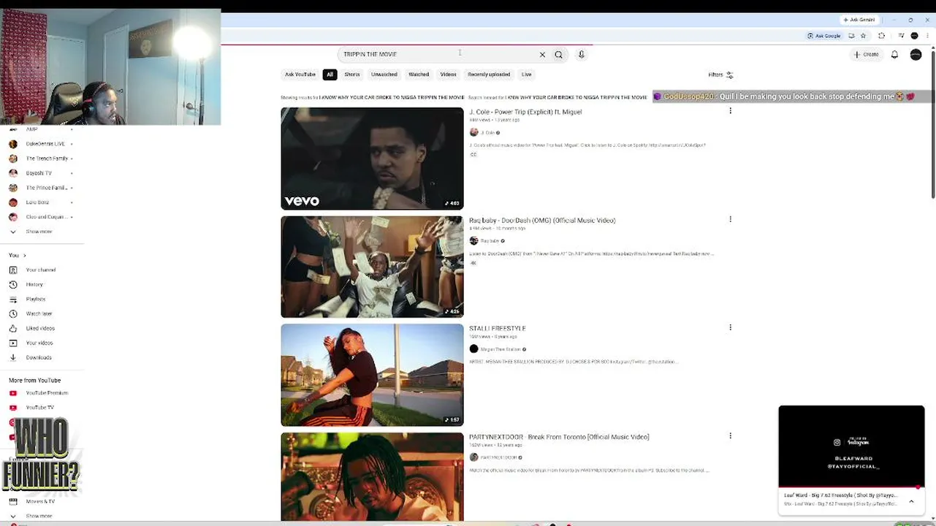Visit the PARTYNEXTDOOR channel avatar
Image resolution: width=936 pixels, height=526 pixels.
tap(473, 457)
